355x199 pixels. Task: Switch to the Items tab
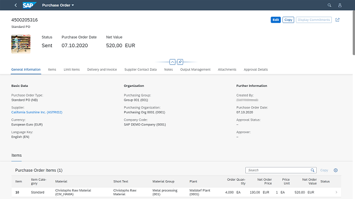(52, 70)
